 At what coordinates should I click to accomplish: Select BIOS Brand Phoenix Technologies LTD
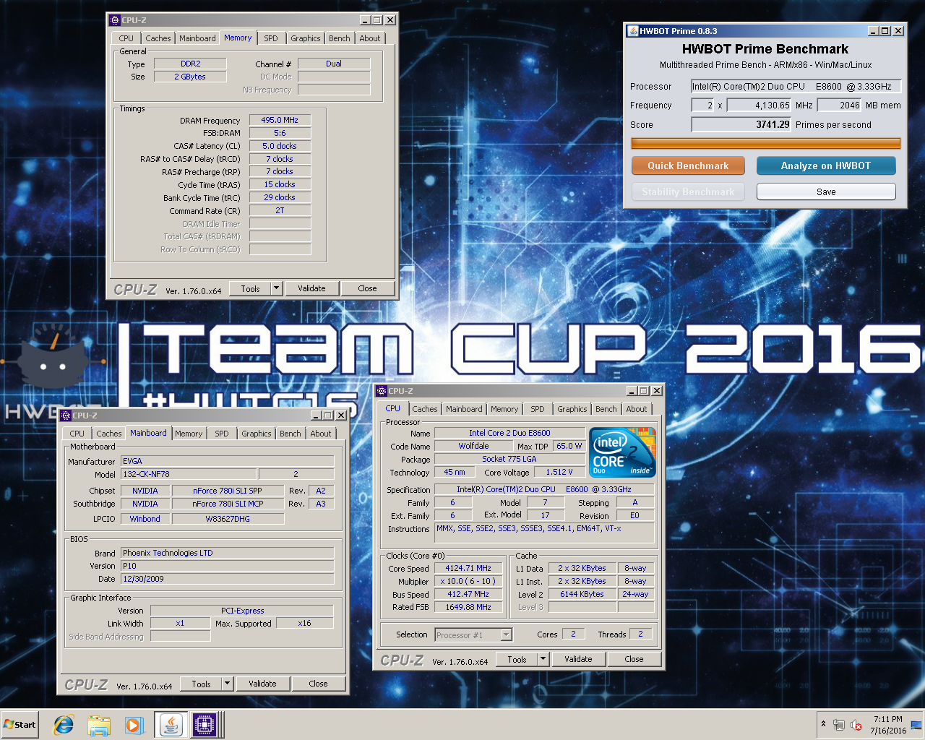click(x=227, y=553)
